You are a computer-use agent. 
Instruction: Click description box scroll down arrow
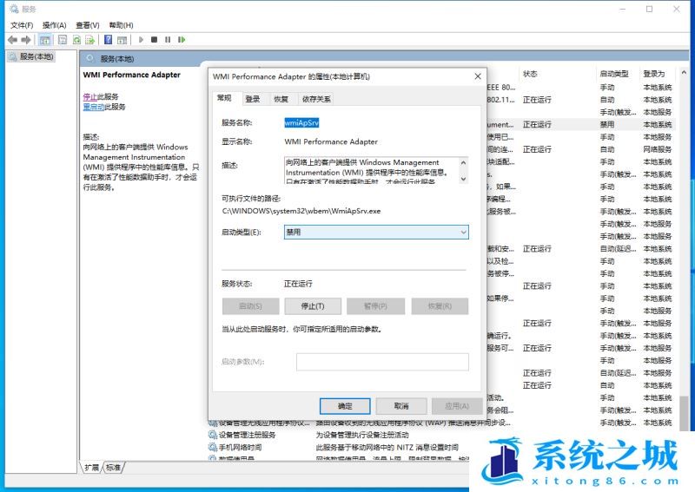tap(463, 179)
